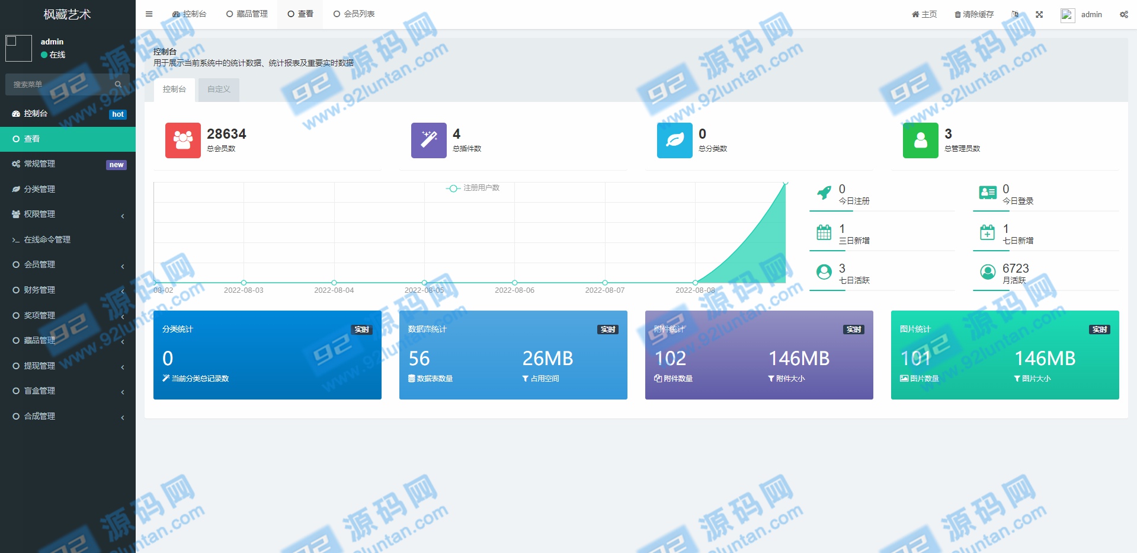Open the admin user menu in header
Screen dimensions: 1137x553
pyautogui.click(x=1081, y=14)
